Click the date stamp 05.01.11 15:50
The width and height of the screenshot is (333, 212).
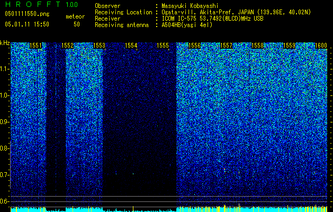tap(27, 24)
